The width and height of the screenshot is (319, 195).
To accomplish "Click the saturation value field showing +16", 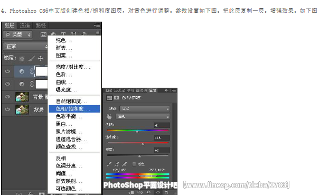I will pos(162,138).
